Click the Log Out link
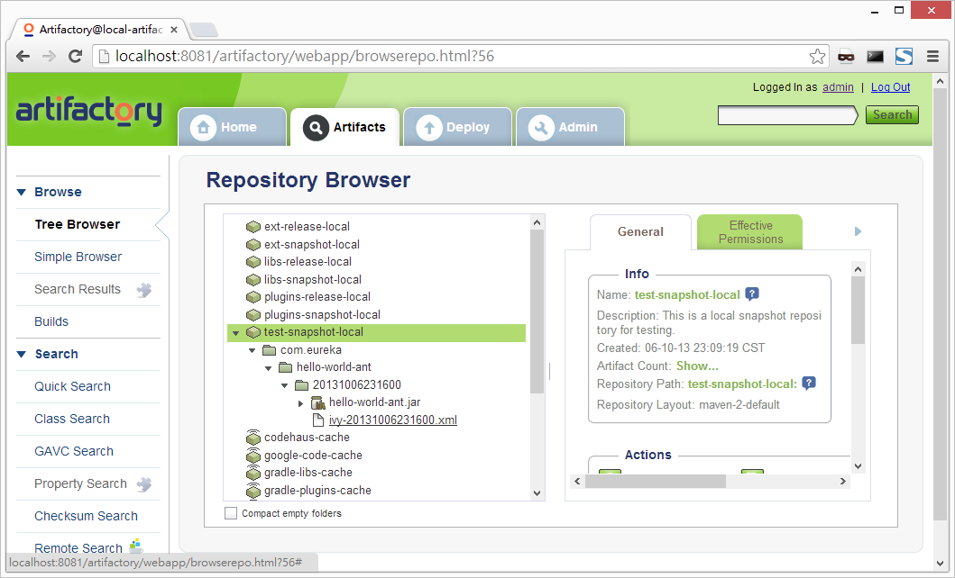Viewport: 955px width, 578px height. pyautogui.click(x=890, y=87)
